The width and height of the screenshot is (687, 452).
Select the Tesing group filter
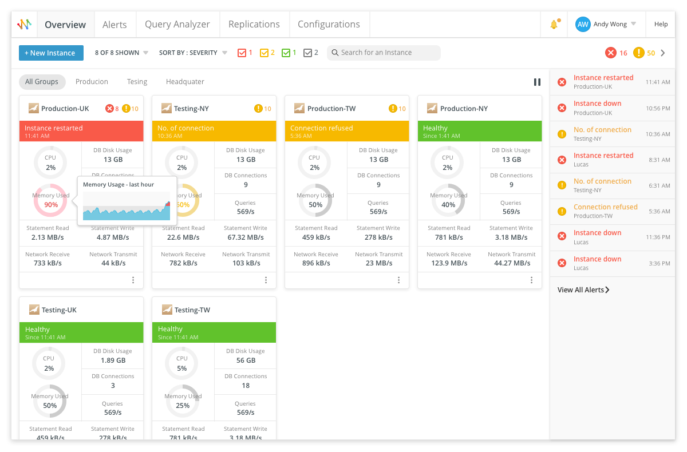137,82
